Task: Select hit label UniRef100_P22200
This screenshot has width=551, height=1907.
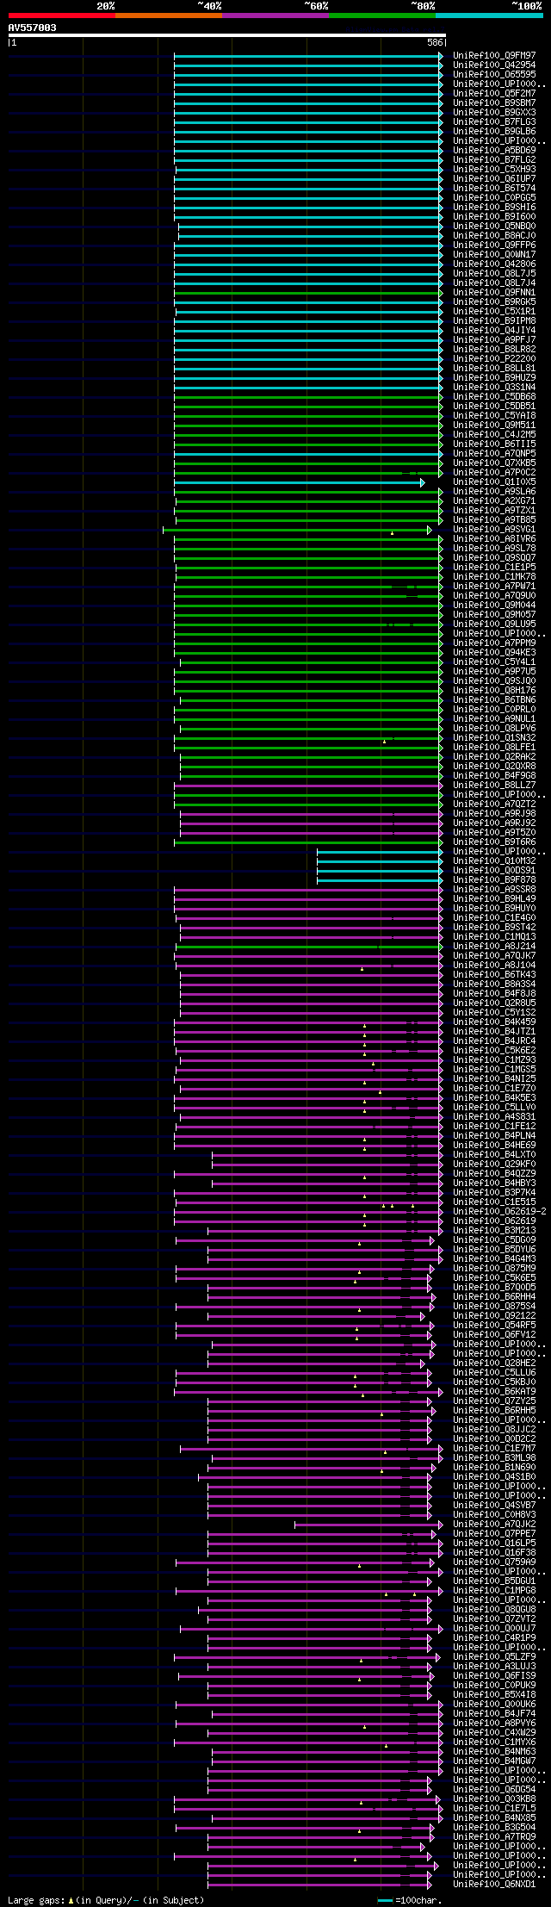Action: (494, 358)
